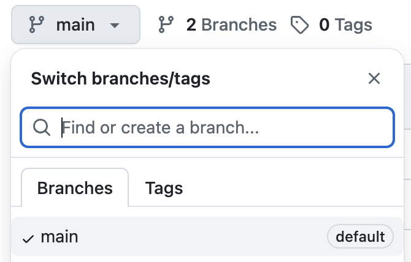This screenshot has height=262, width=411.
Task: Open the 2 Branches link
Action: coord(231,25)
